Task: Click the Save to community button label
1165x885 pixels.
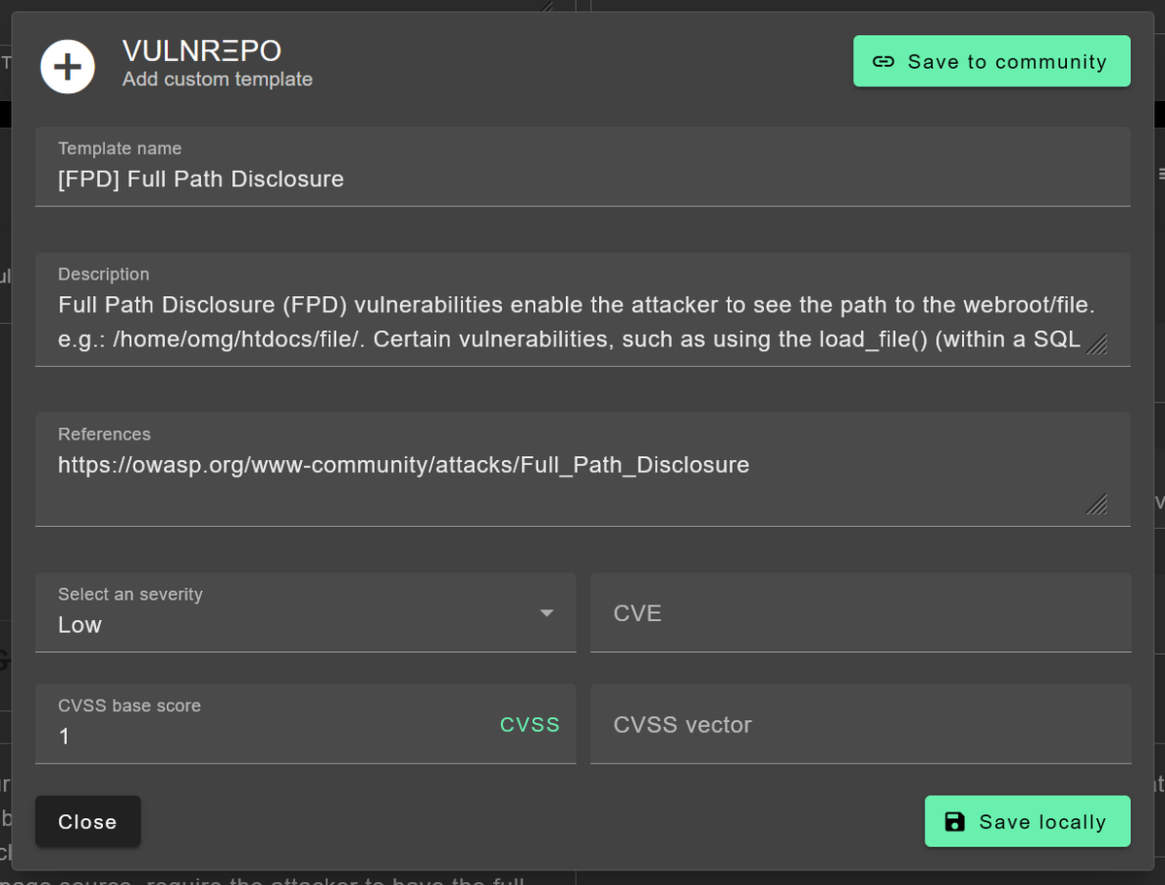Action: pos(1008,62)
